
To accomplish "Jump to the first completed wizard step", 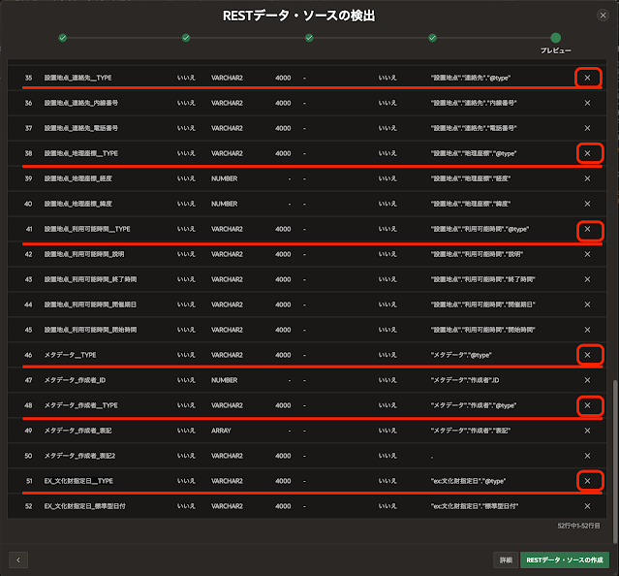I will click(x=62, y=38).
